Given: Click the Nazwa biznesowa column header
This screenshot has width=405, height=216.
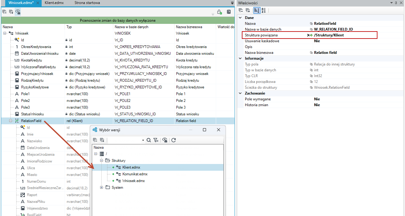Looking at the screenshot, I should 189,27.
